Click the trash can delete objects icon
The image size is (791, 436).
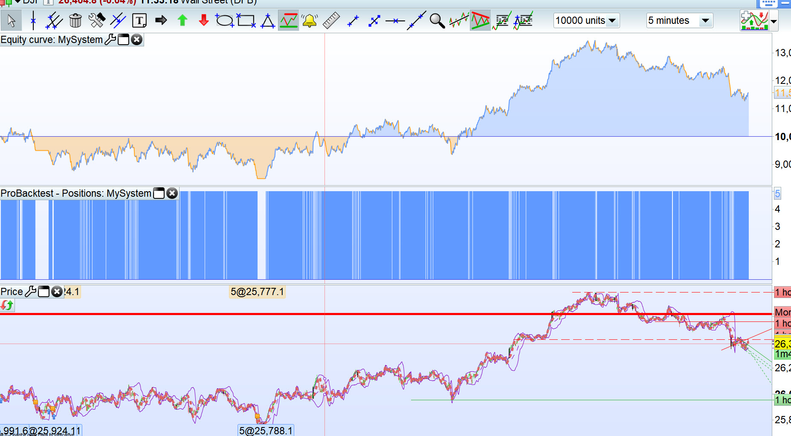(75, 20)
